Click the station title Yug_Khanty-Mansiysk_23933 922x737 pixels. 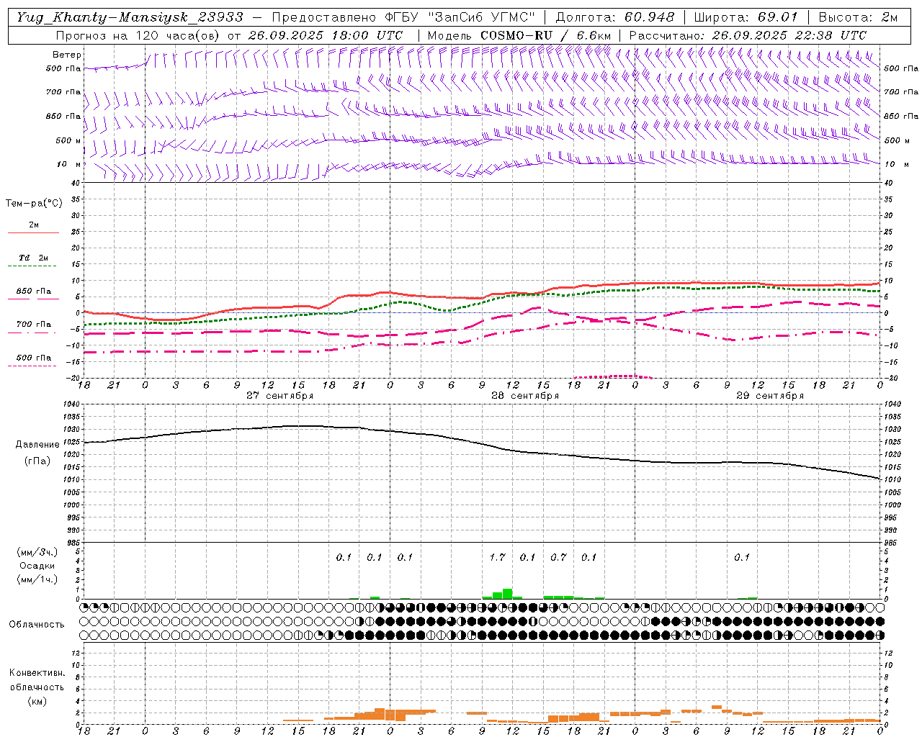(130, 17)
